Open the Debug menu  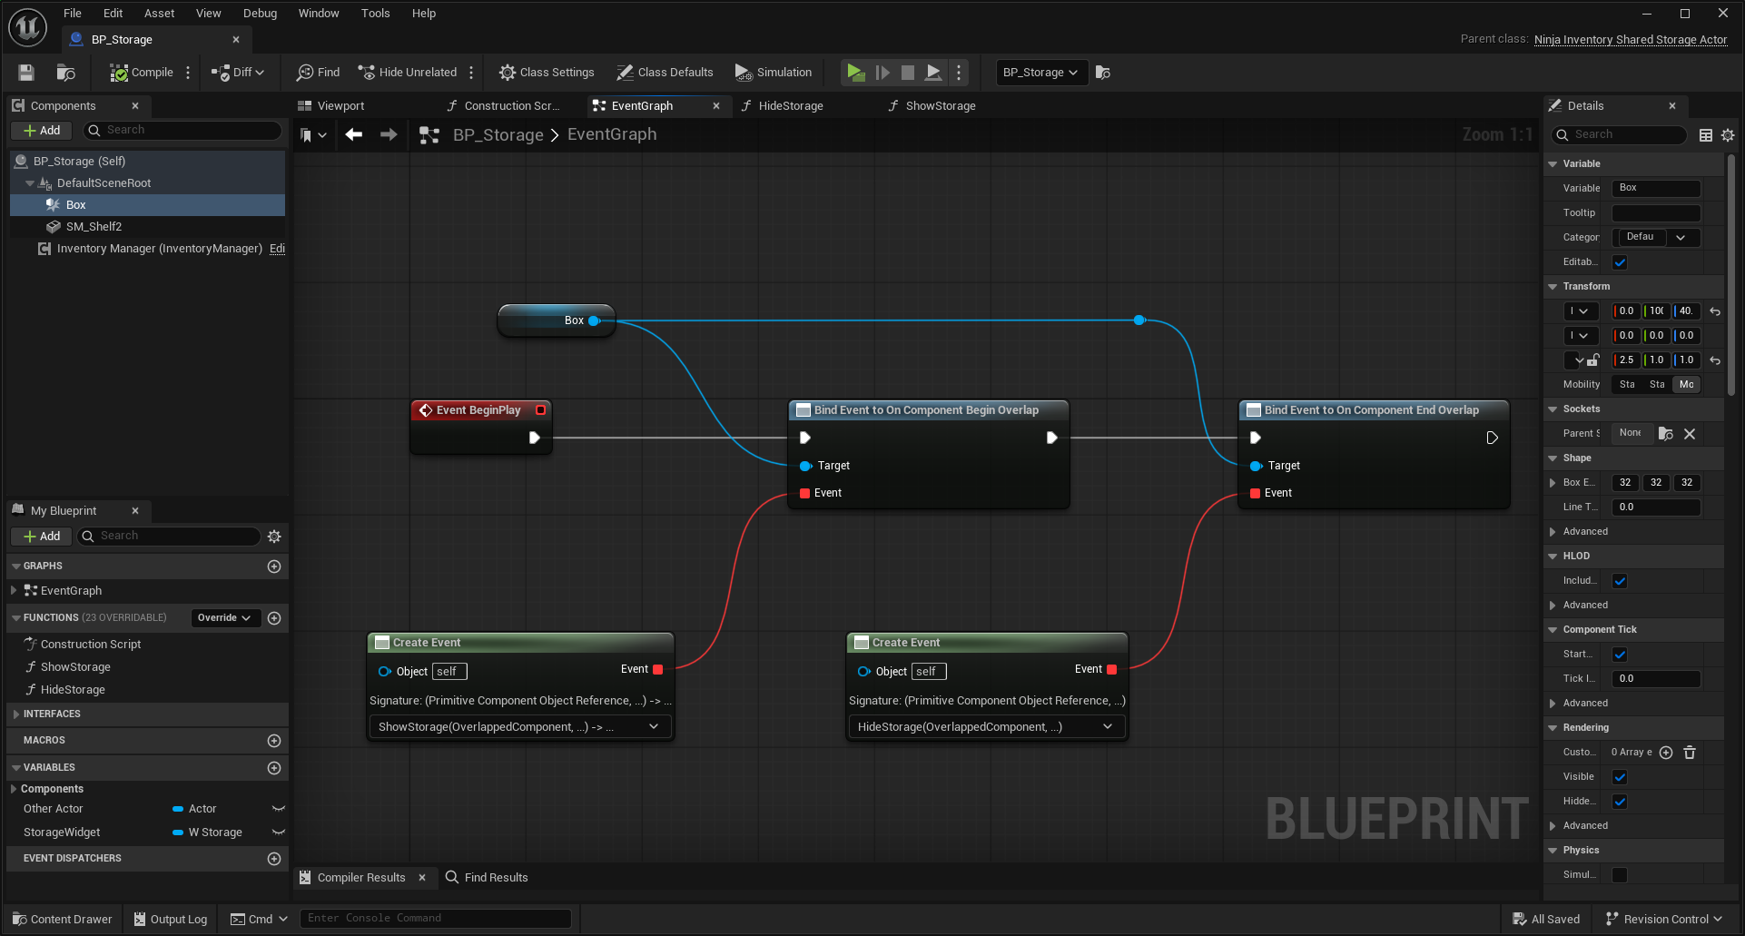[260, 13]
